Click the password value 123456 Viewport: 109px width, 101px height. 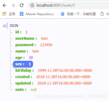click(x=46, y=45)
